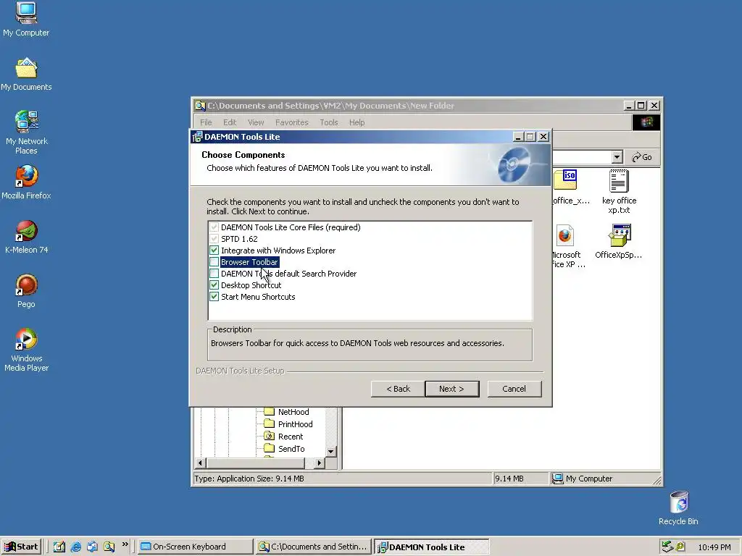Screen dimensions: 742x556
Task: Click the Next button in setup
Action: coord(452,389)
